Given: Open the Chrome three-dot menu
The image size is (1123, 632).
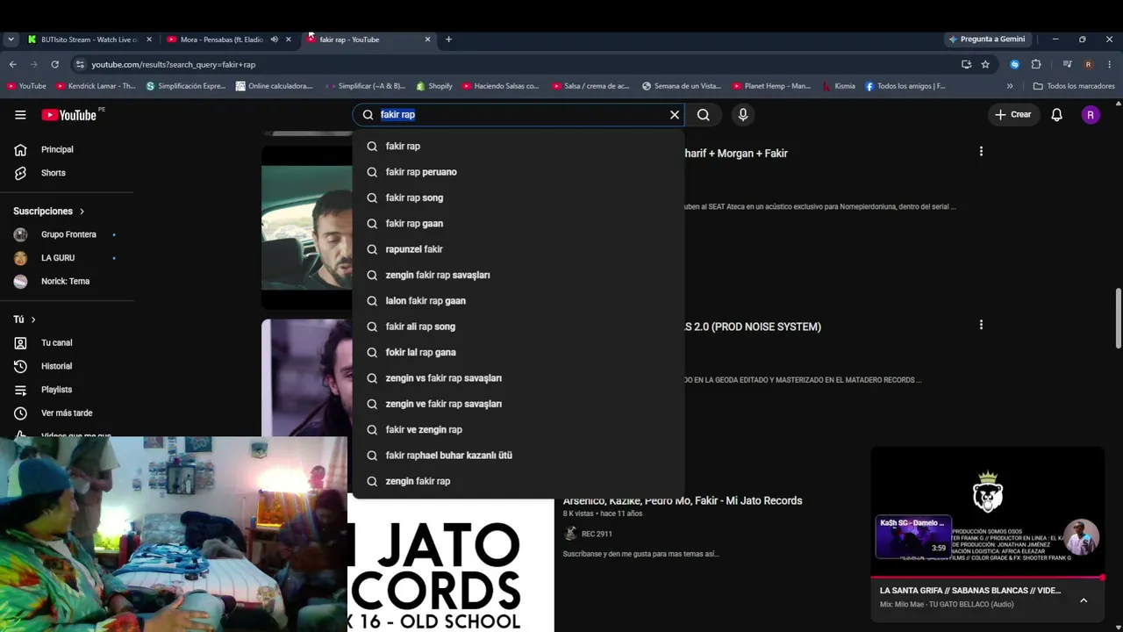Looking at the screenshot, I should coord(1110,64).
